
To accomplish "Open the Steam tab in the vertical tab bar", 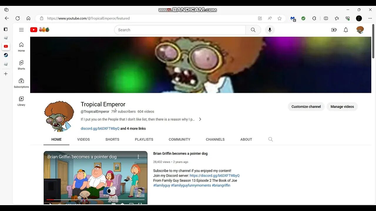I will point(6,55).
